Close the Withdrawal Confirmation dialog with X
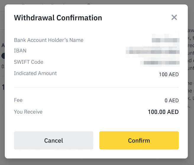The image size is (194, 165). (x=174, y=17)
